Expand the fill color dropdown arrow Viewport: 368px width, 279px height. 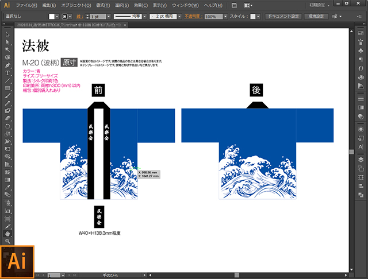point(57,17)
